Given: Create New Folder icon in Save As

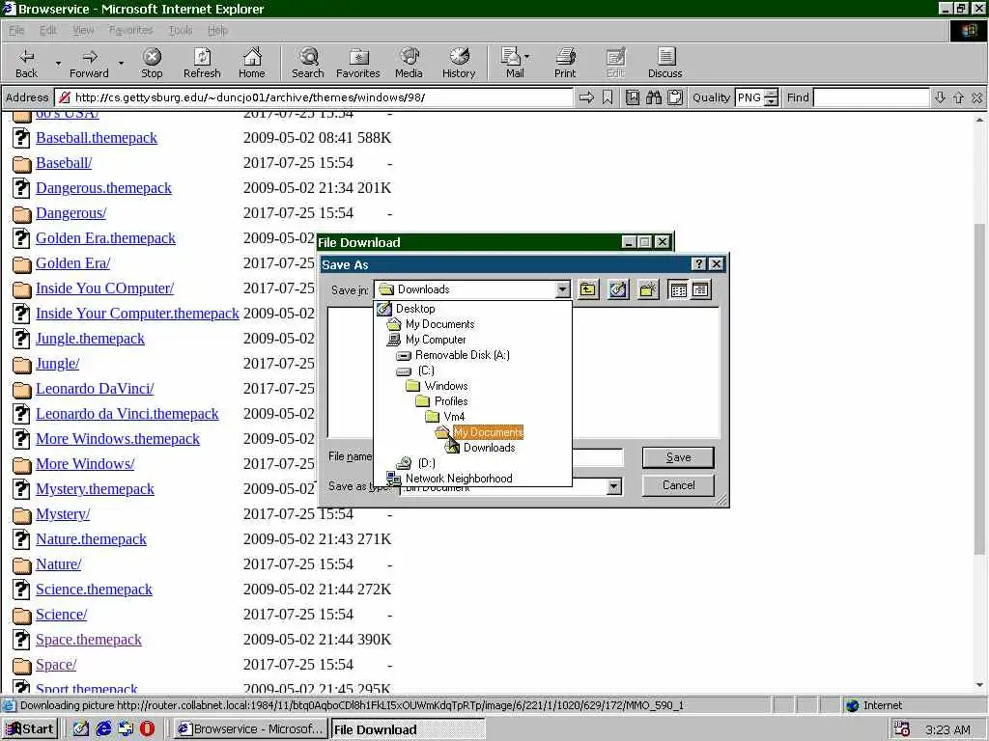Looking at the screenshot, I should click(648, 289).
